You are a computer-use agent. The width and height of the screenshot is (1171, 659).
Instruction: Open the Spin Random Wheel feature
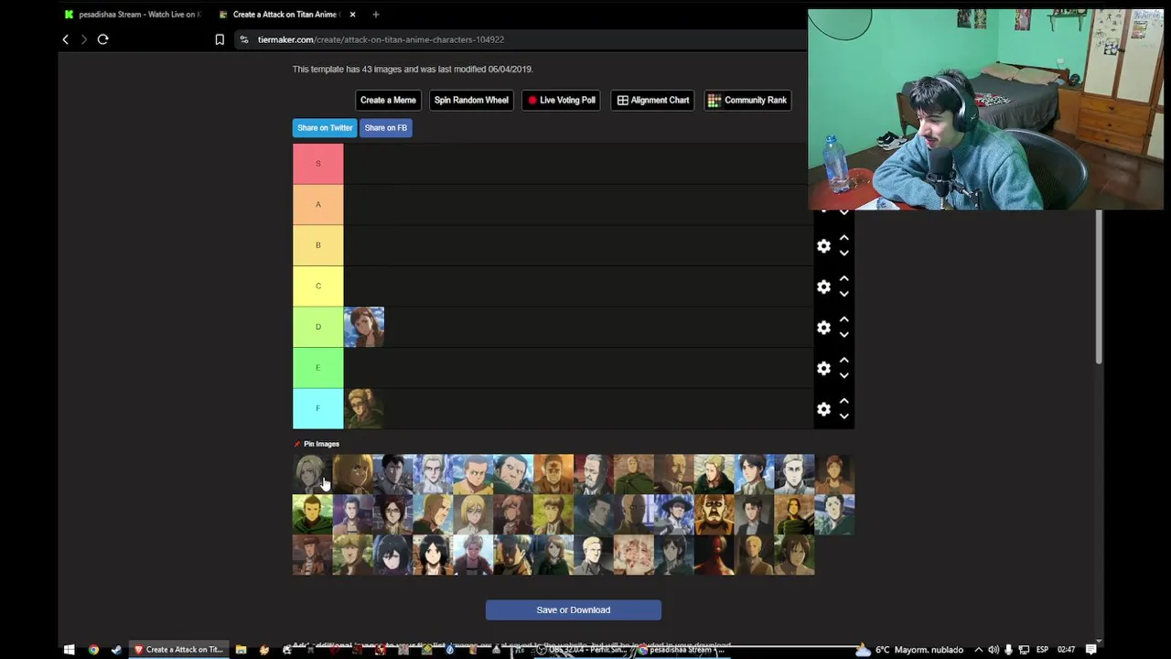471,100
